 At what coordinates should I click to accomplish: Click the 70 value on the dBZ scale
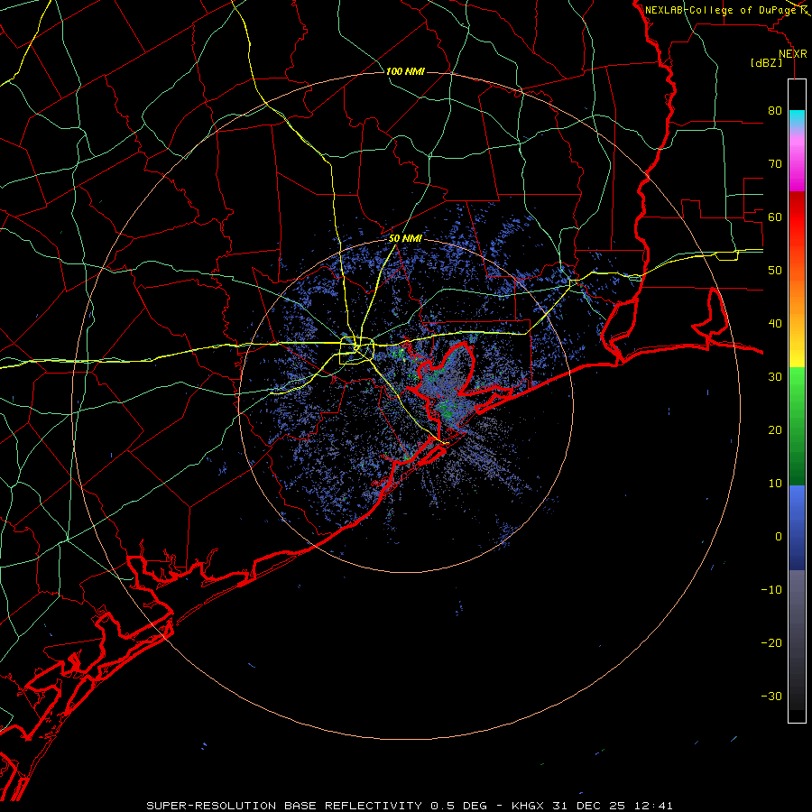pyautogui.click(x=775, y=164)
